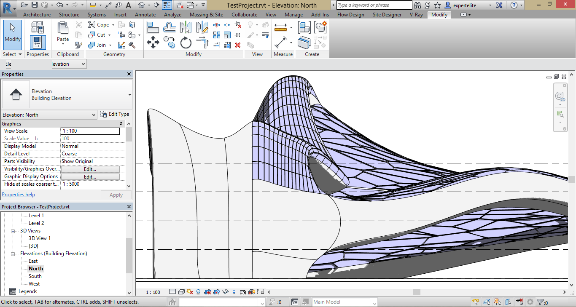Enable the sun path display
The width and height of the screenshot is (576, 307).
tap(189, 291)
